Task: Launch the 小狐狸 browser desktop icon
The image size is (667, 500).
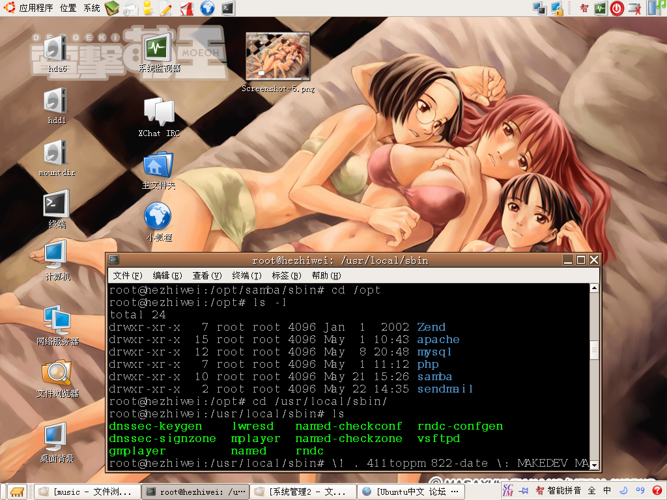Action: (158, 223)
